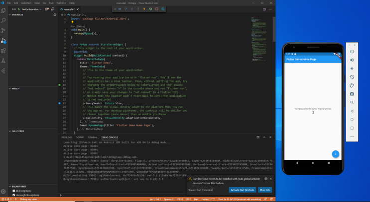
Task: Collapse the Call Stack section
Action: pos(33,131)
